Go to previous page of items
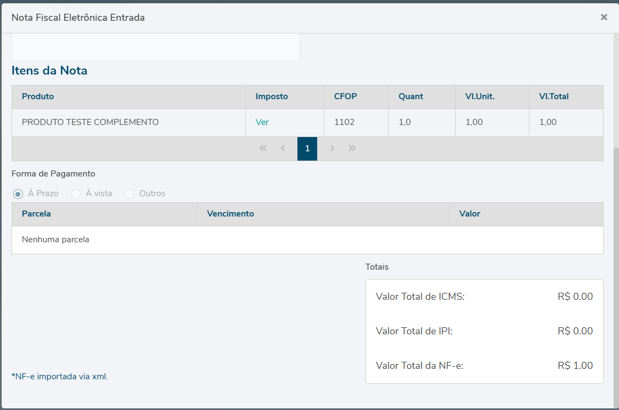 283,149
